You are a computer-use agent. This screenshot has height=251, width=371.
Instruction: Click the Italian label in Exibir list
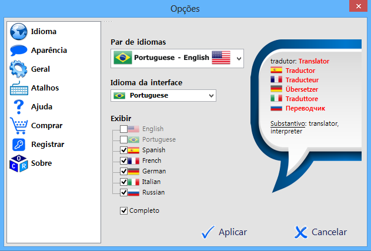point(152,182)
